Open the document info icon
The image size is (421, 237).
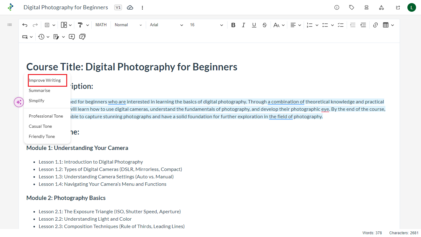click(x=337, y=7)
